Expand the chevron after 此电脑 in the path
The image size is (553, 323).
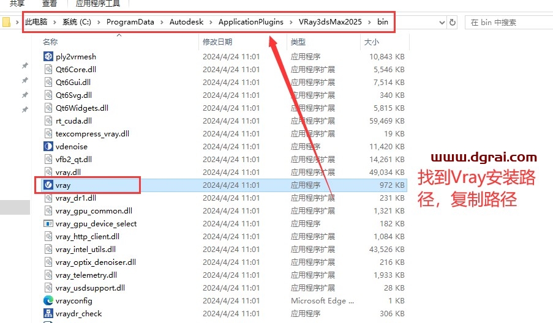(x=55, y=22)
